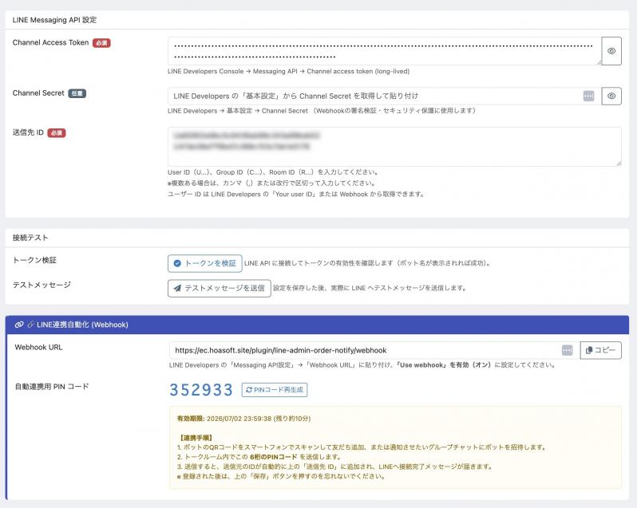Click the step 2 6桁のPINコード instruction

(259, 457)
